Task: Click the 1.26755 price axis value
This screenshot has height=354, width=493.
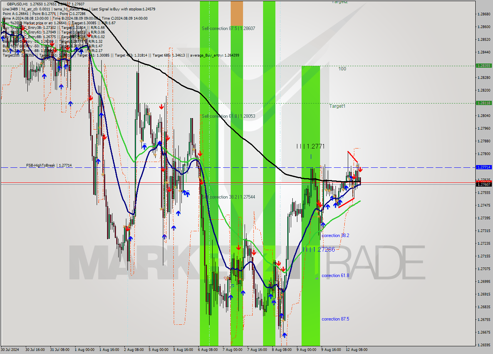Action: (483, 320)
